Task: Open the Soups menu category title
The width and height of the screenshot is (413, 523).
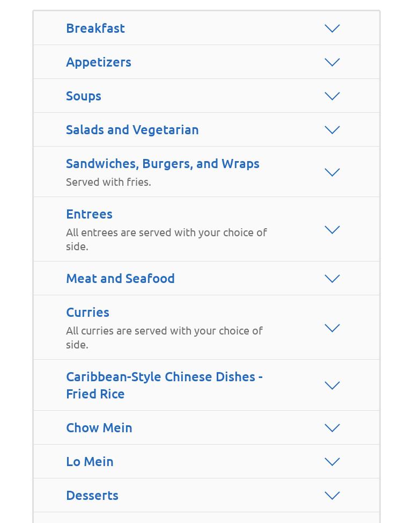Action: click(x=84, y=96)
